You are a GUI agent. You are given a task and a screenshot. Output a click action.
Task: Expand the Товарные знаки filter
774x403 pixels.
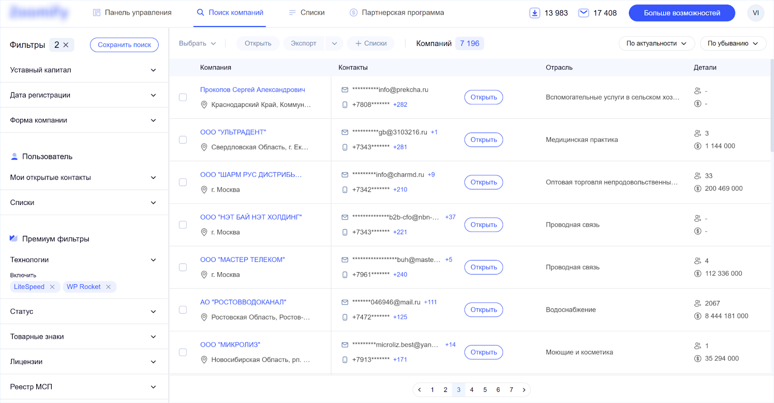84,337
